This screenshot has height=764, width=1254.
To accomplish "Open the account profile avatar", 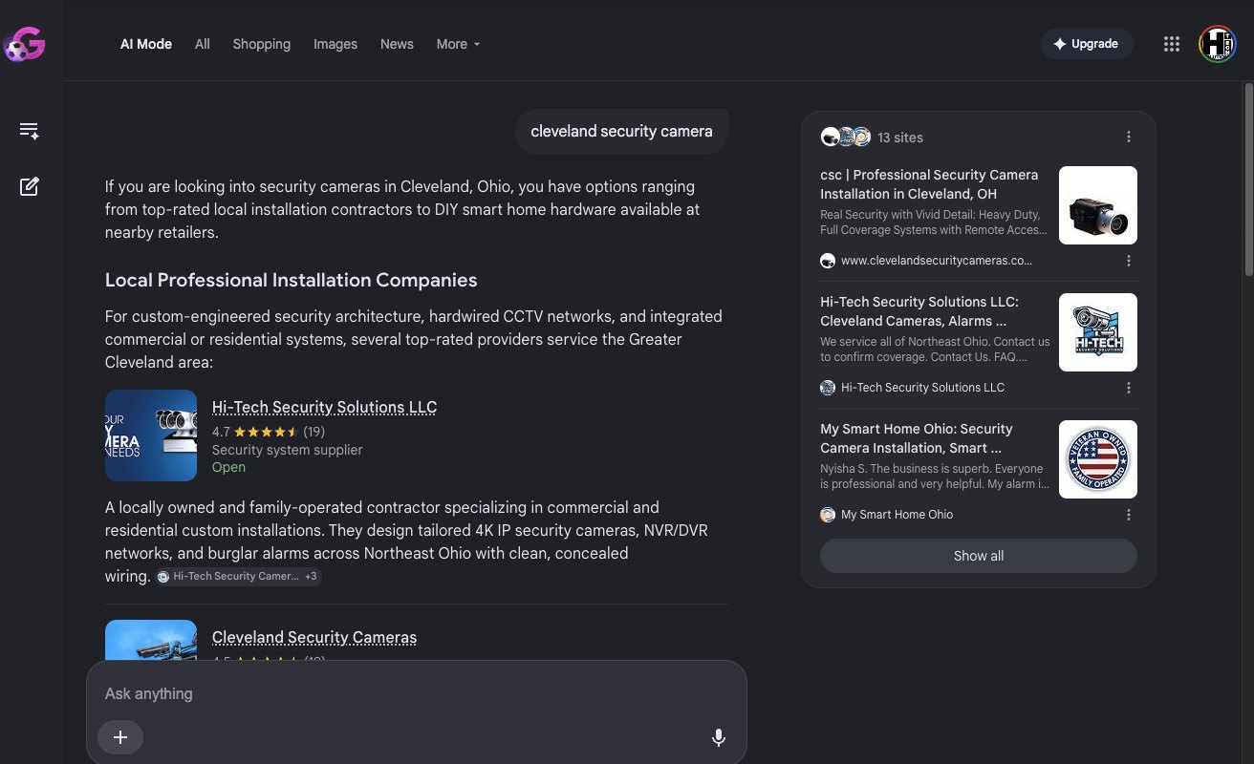I will pyautogui.click(x=1218, y=44).
